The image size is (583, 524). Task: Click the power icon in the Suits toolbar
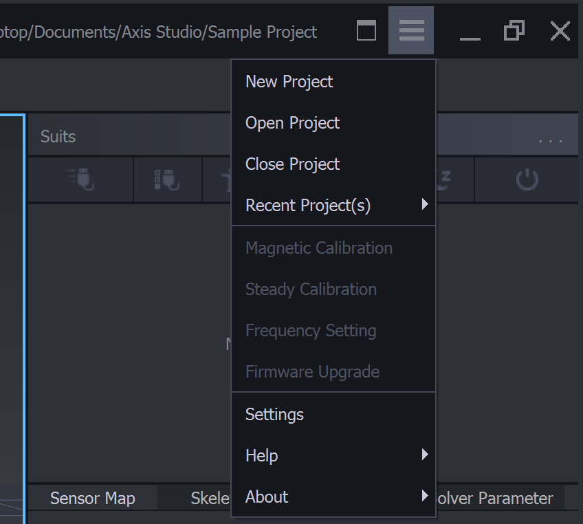click(x=527, y=179)
